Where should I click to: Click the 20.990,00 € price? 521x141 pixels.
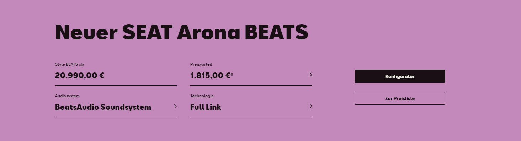click(80, 75)
